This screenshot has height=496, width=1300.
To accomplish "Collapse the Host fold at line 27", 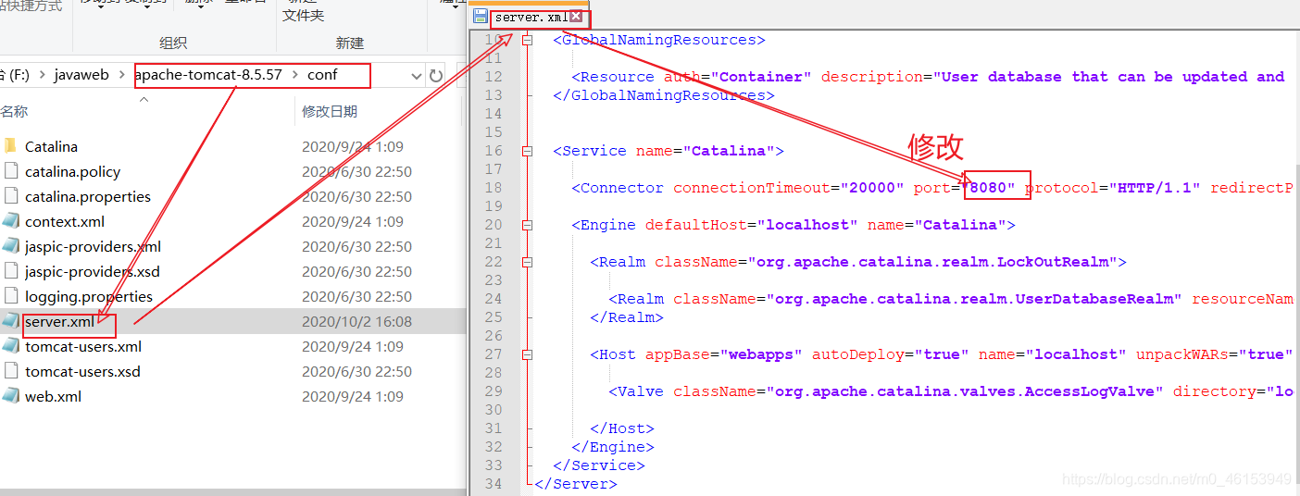I will coord(528,354).
